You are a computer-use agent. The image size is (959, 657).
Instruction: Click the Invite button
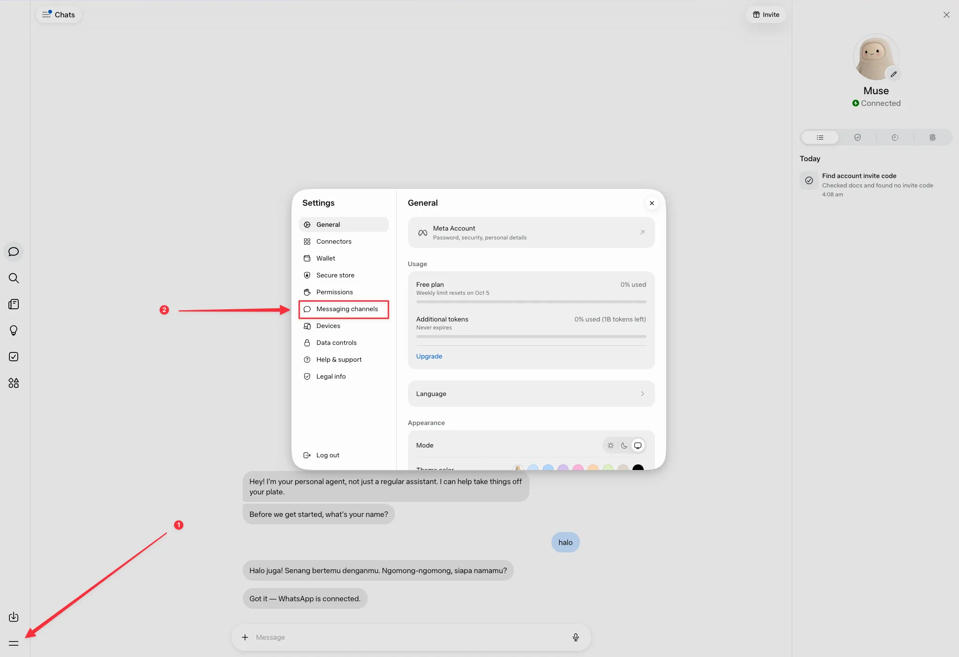[766, 15]
